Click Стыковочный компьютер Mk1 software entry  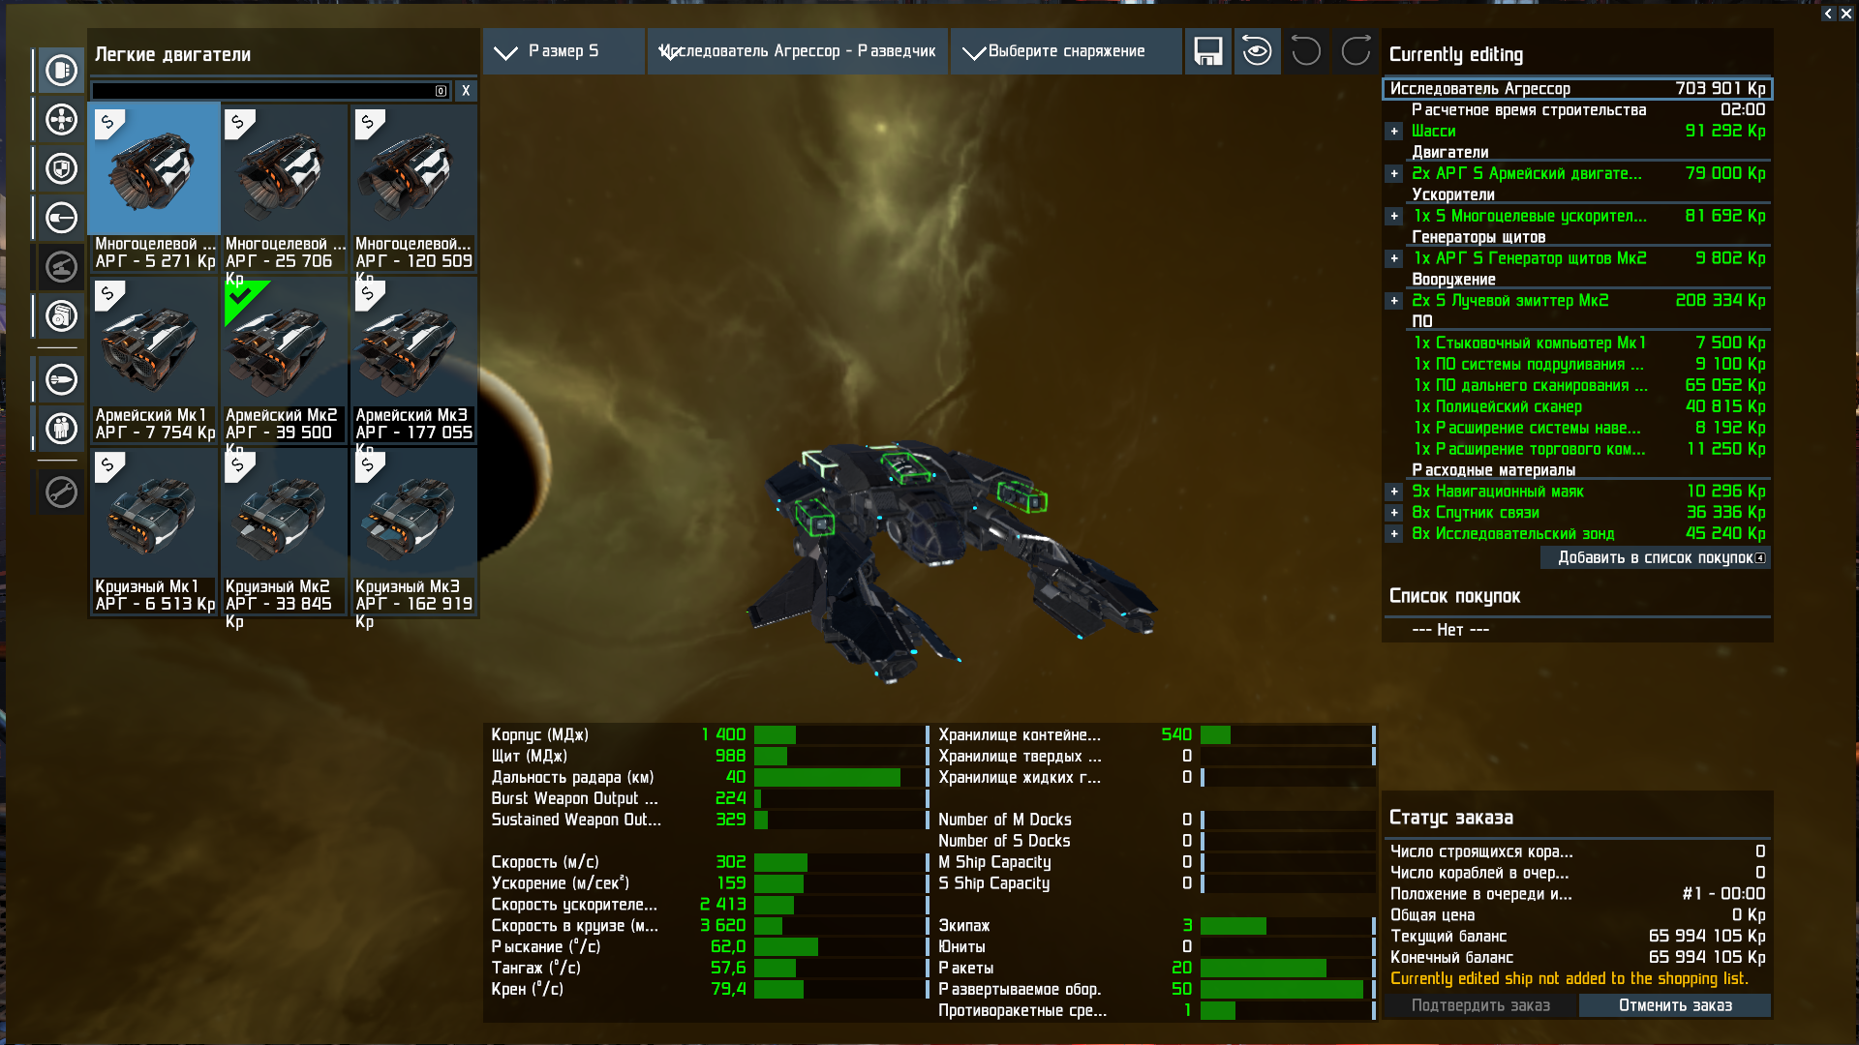point(1589,343)
